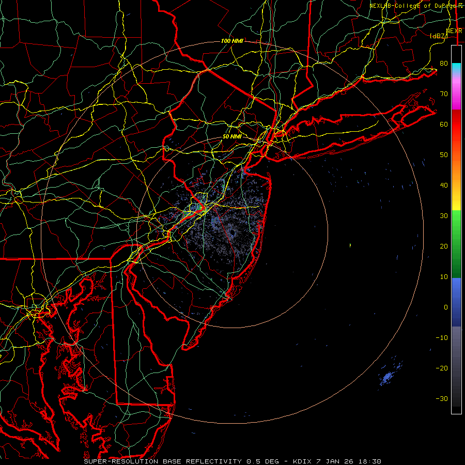Viewport: 465px width, 465px height.
Task: Select the 70 value on the dBZ scale
Action: click(444, 94)
